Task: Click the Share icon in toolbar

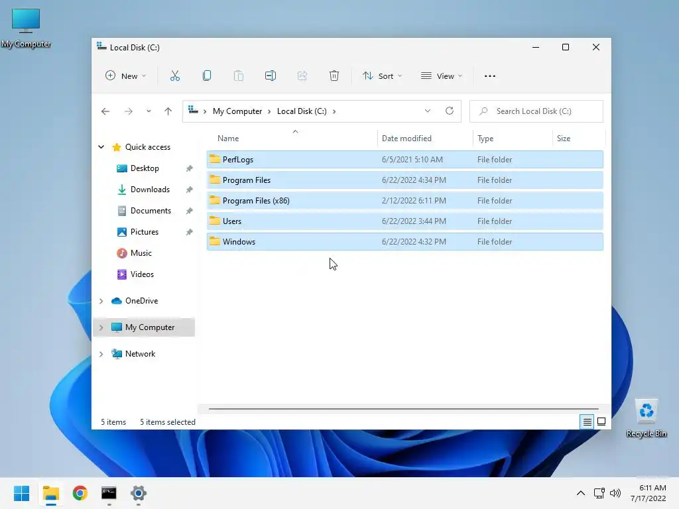Action: [x=302, y=76]
